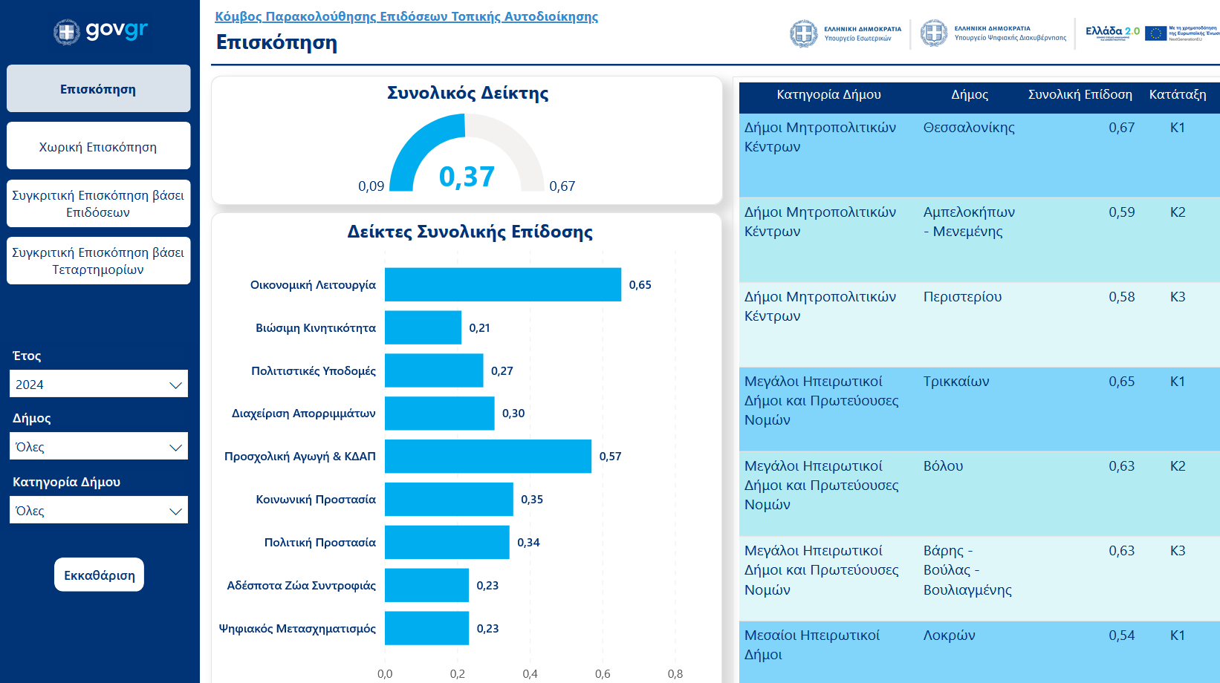The width and height of the screenshot is (1220, 683).
Task: Expand the Έτος dropdown showing 2024
Action: click(x=98, y=385)
